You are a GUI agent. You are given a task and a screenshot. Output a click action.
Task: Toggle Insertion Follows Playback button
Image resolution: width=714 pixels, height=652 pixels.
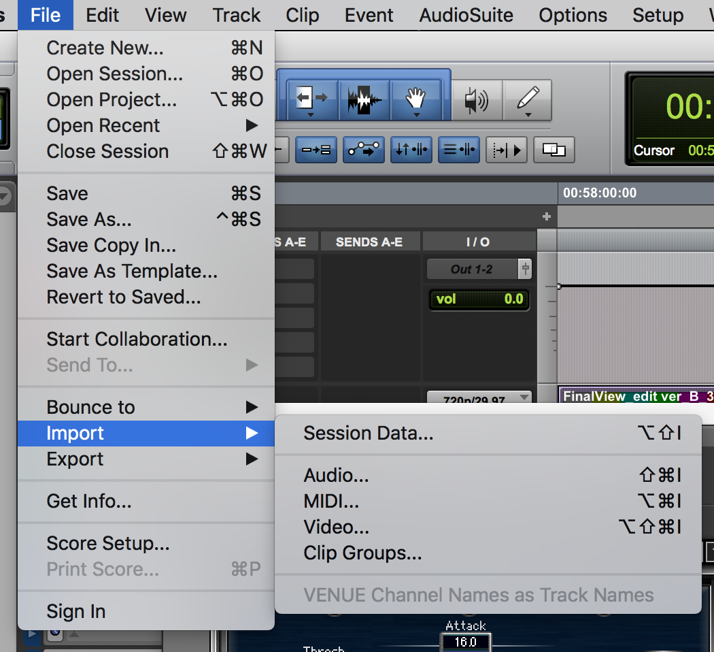click(x=507, y=150)
